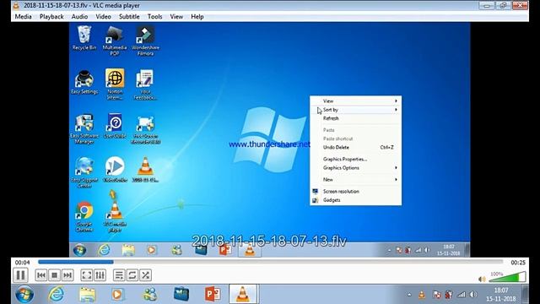Screen dimensions: 540x304
Task: Open the Audio menu
Action: click(x=79, y=17)
